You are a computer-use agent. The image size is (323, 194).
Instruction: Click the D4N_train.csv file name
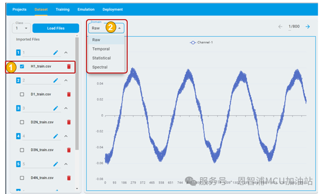(x=42, y=178)
